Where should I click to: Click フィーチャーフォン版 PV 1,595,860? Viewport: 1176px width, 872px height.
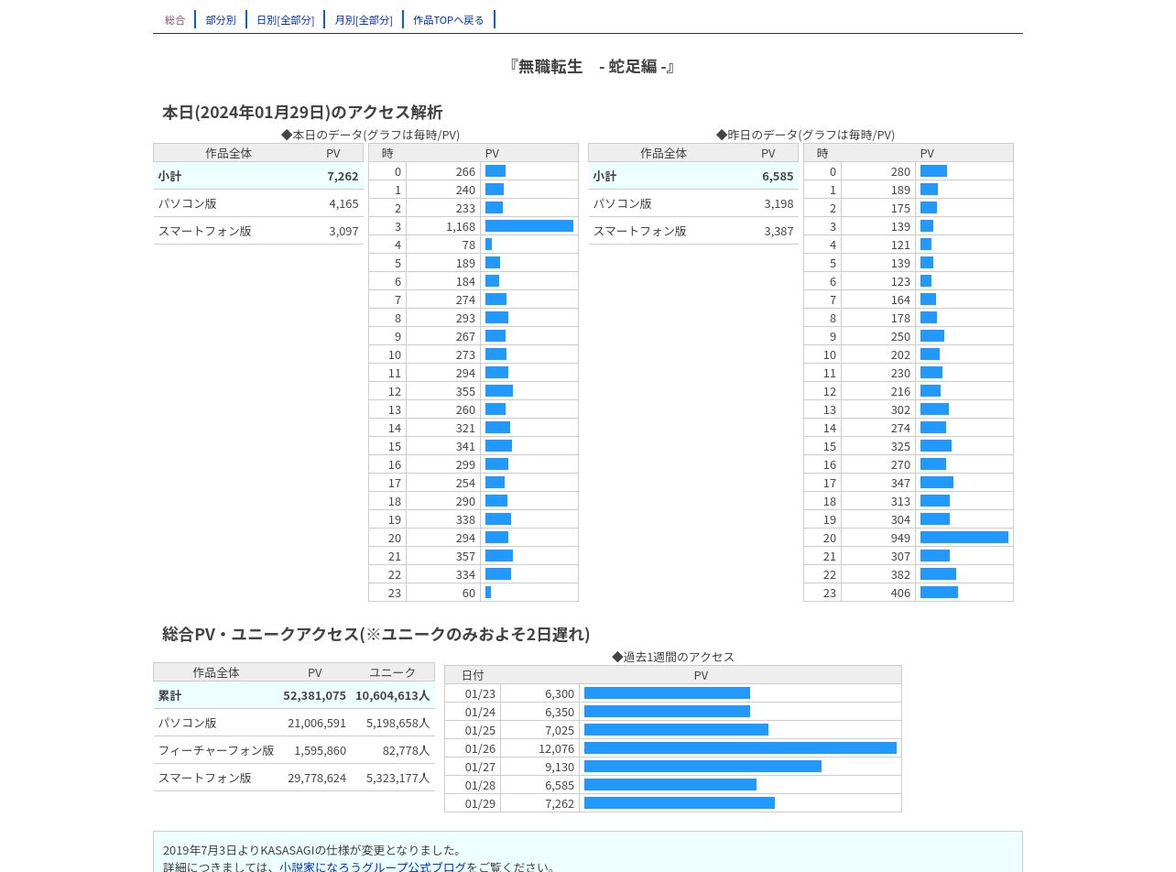tap(320, 750)
